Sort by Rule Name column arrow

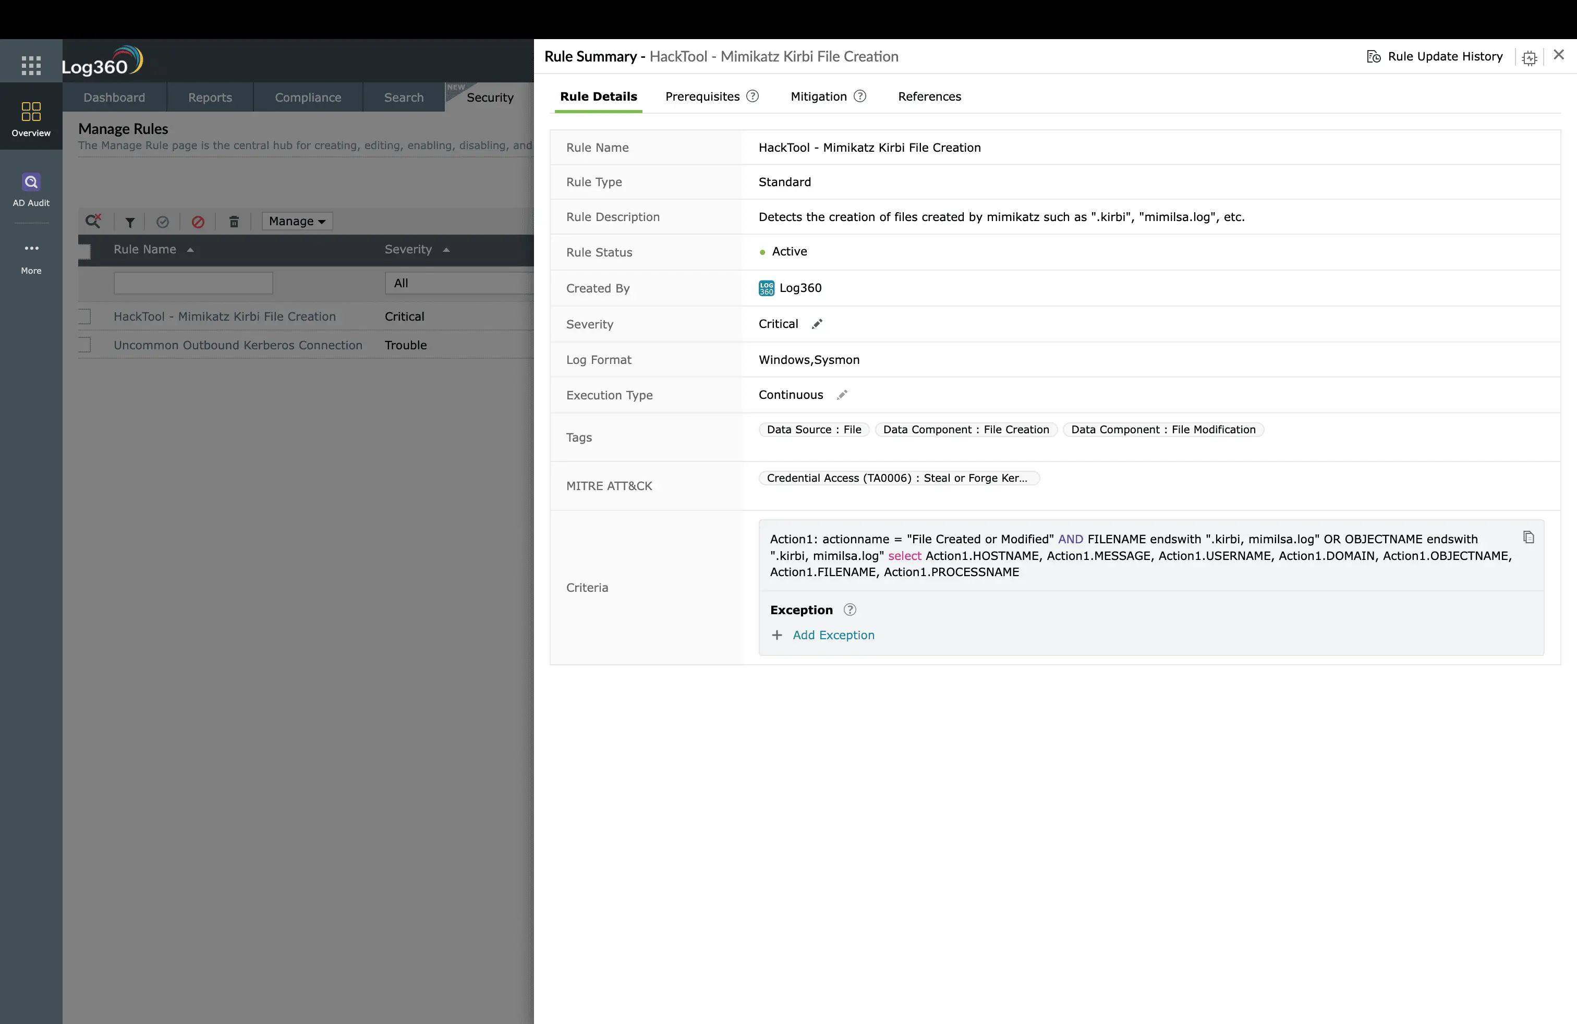(190, 250)
